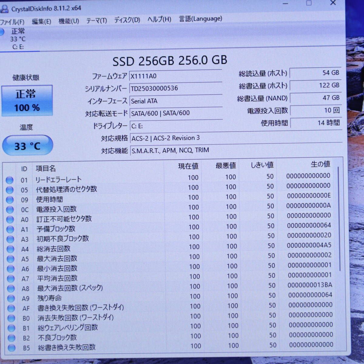The height and width of the screenshot is (364, 364).
Task: Click power on hours value 14 時間
Action: click(x=316, y=123)
